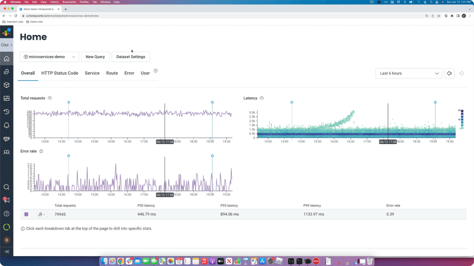The image size is (474, 266).
Task: Bookmark the page with the star icon
Action: tap(438, 16)
